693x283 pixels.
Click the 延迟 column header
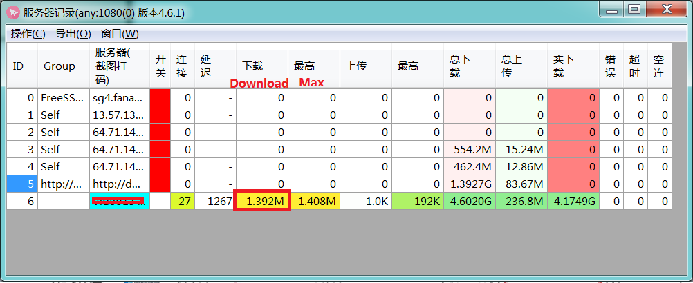pyautogui.click(x=215, y=66)
